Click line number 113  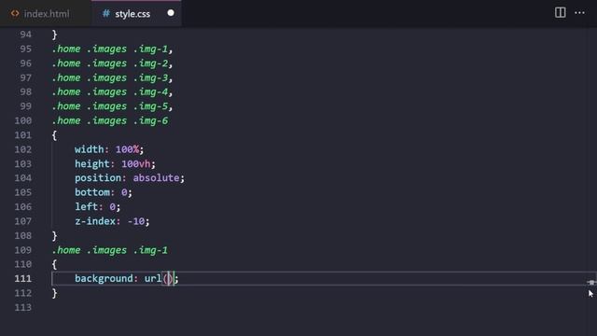tap(22, 307)
